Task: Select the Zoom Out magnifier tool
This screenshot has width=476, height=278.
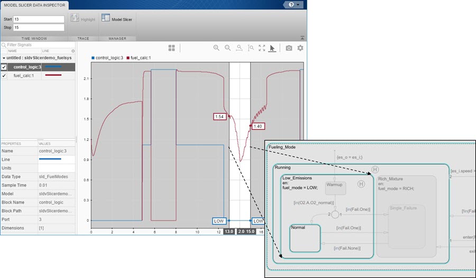Action: tap(227, 48)
